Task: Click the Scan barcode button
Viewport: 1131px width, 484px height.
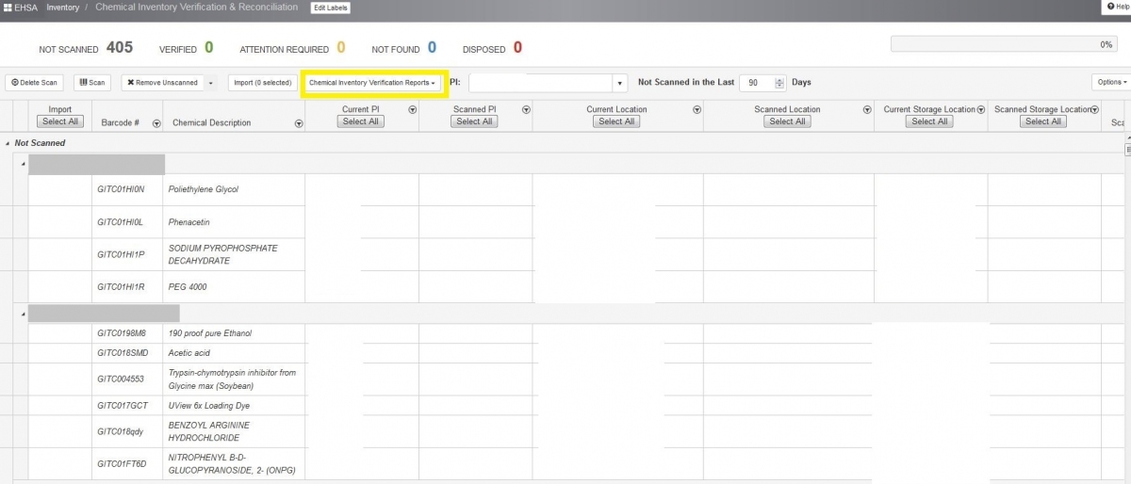Action: coord(92,83)
